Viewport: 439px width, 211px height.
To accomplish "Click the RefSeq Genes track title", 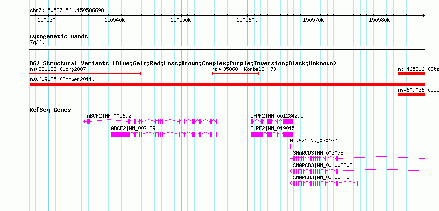I will pos(50,110).
